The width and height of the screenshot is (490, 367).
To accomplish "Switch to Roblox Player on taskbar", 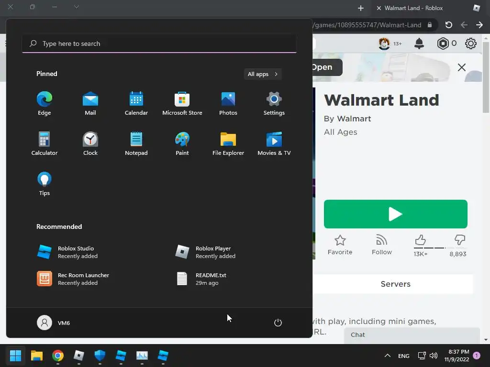I will click(79, 356).
